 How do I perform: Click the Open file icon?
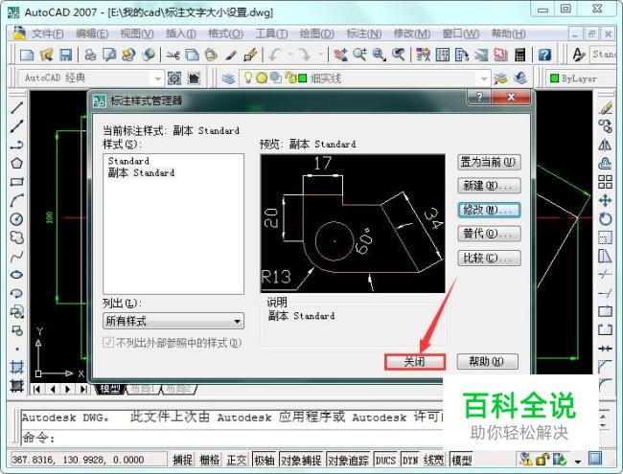point(46,55)
